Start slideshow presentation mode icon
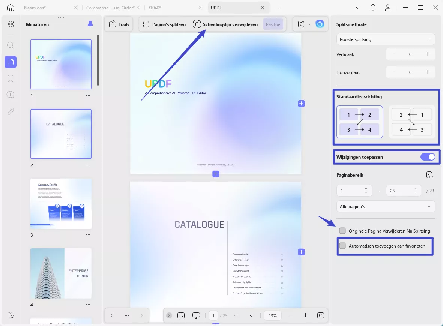 click(196, 315)
